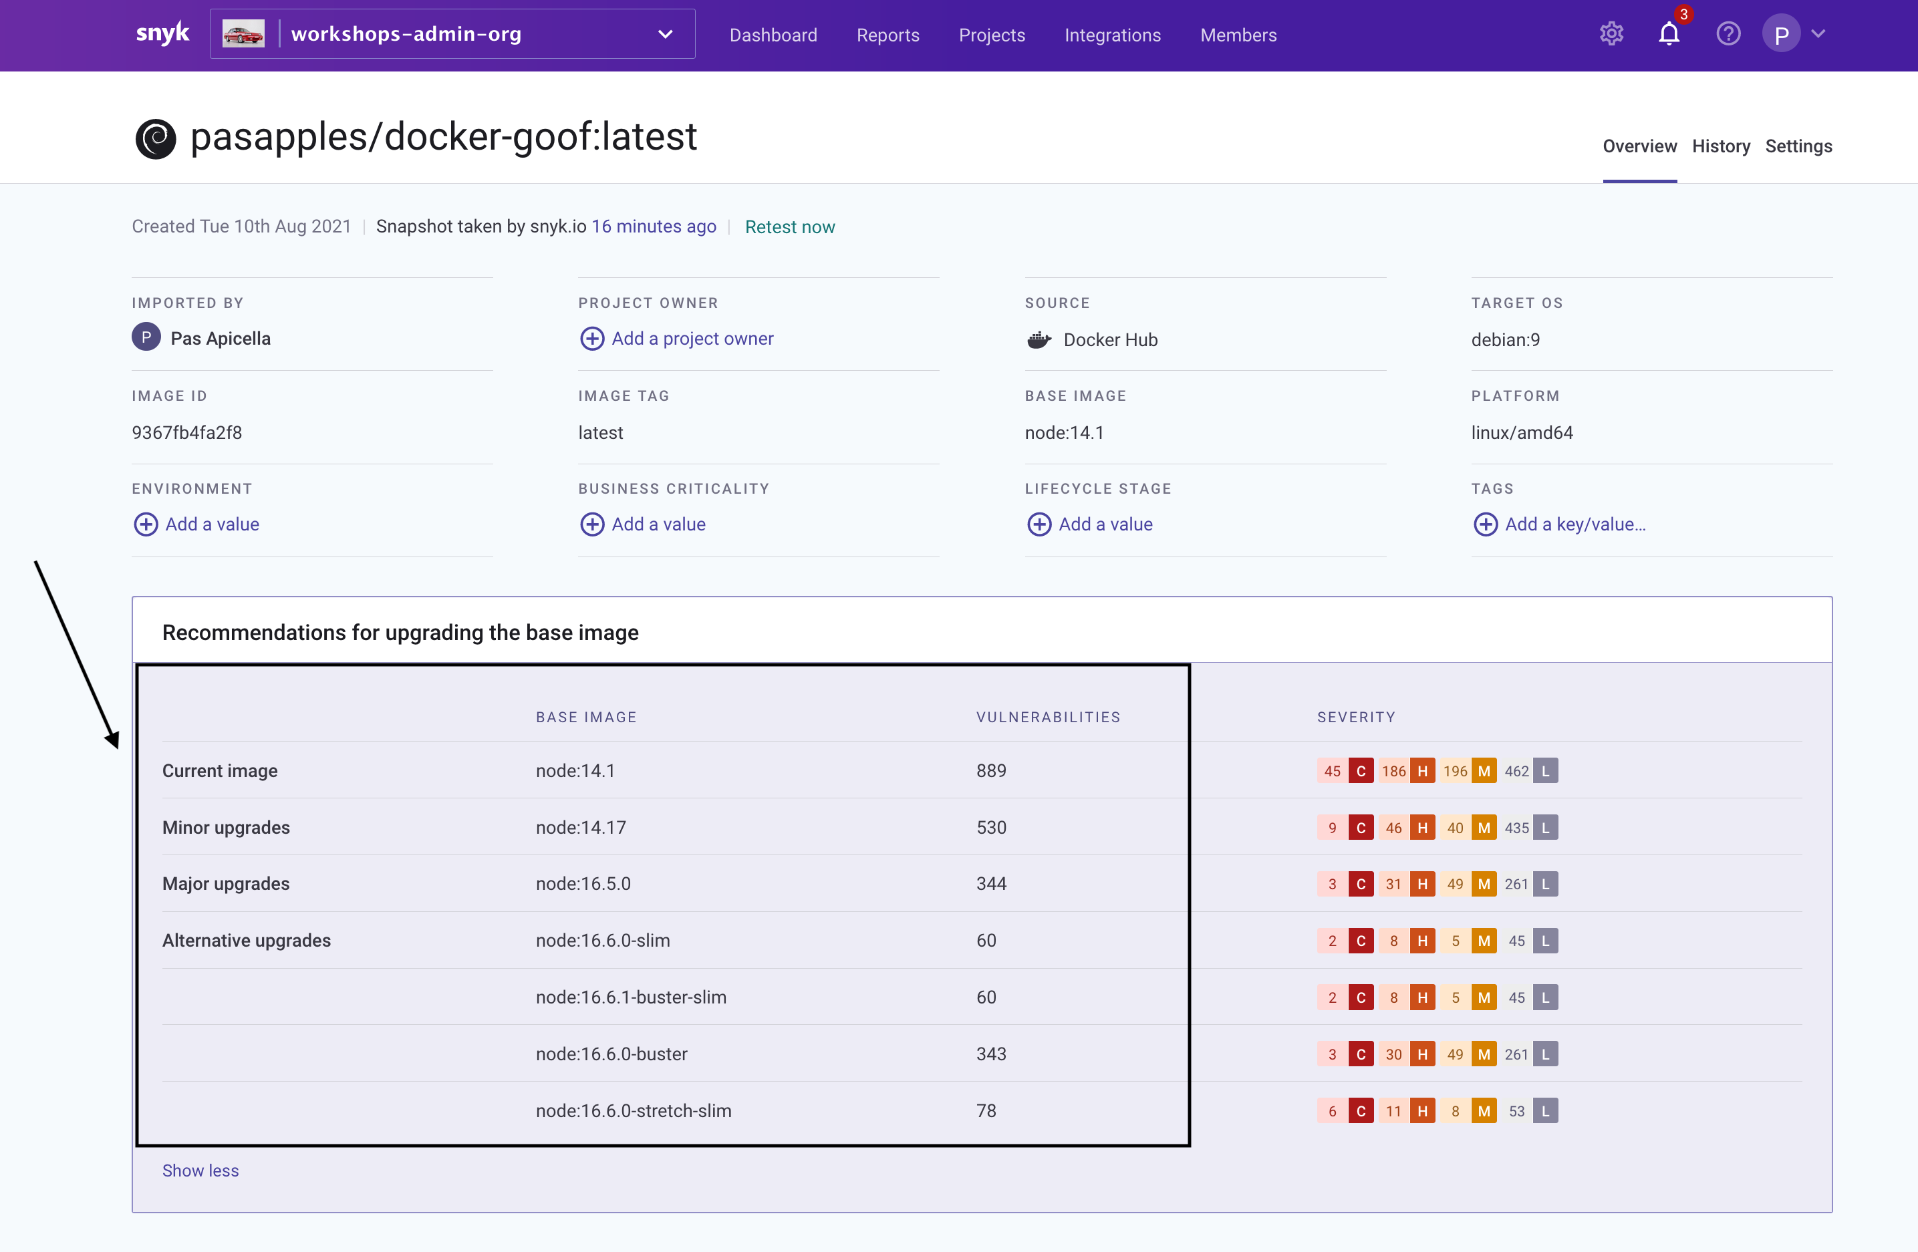This screenshot has height=1252, width=1918.
Task: Click high H badge for node:14.17
Action: pyautogui.click(x=1421, y=827)
